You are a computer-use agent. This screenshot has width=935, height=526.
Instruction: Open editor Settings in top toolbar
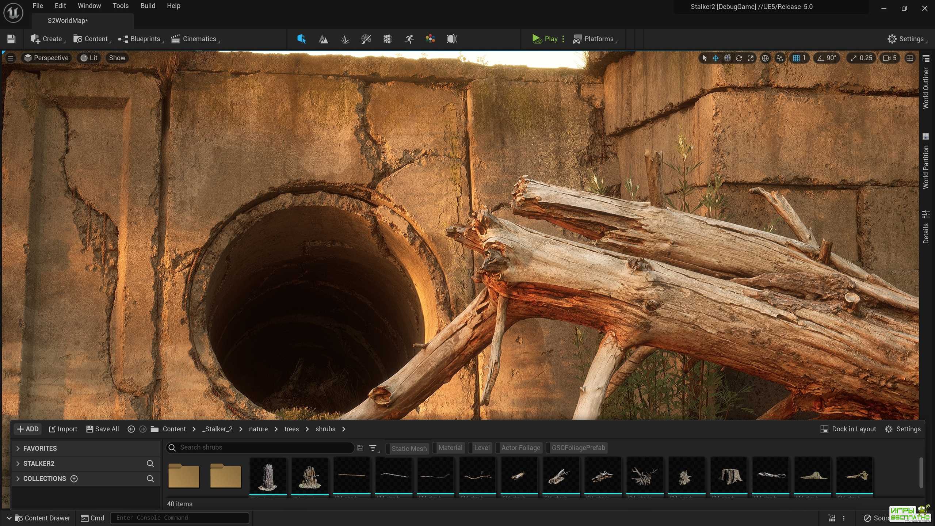pyautogui.click(x=907, y=39)
